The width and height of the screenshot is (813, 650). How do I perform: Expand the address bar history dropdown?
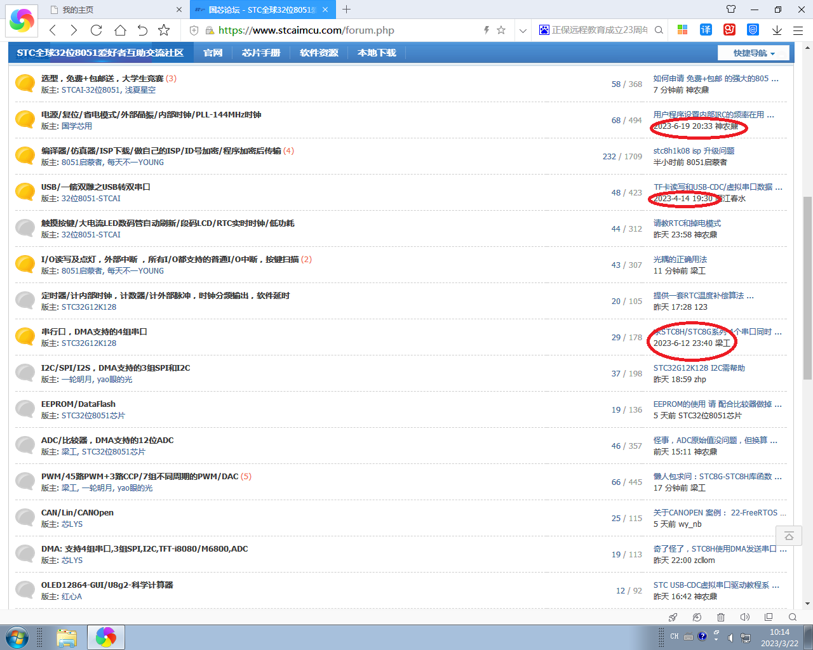pyautogui.click(x=523, y=30)
